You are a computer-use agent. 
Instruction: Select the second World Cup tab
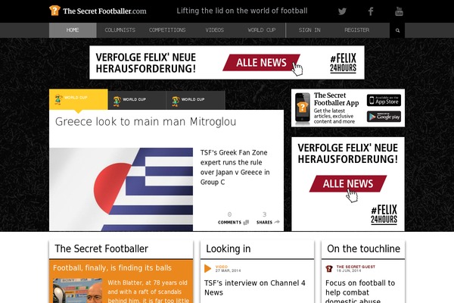[137, 100]
